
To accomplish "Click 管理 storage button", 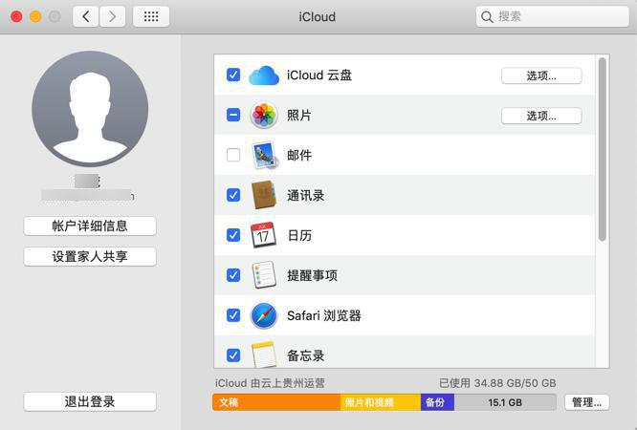I will [586, 402].
